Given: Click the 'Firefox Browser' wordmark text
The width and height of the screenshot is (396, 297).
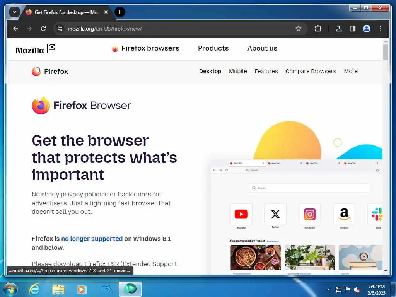Looking at the screenshot, I should [x=92, y=105].
